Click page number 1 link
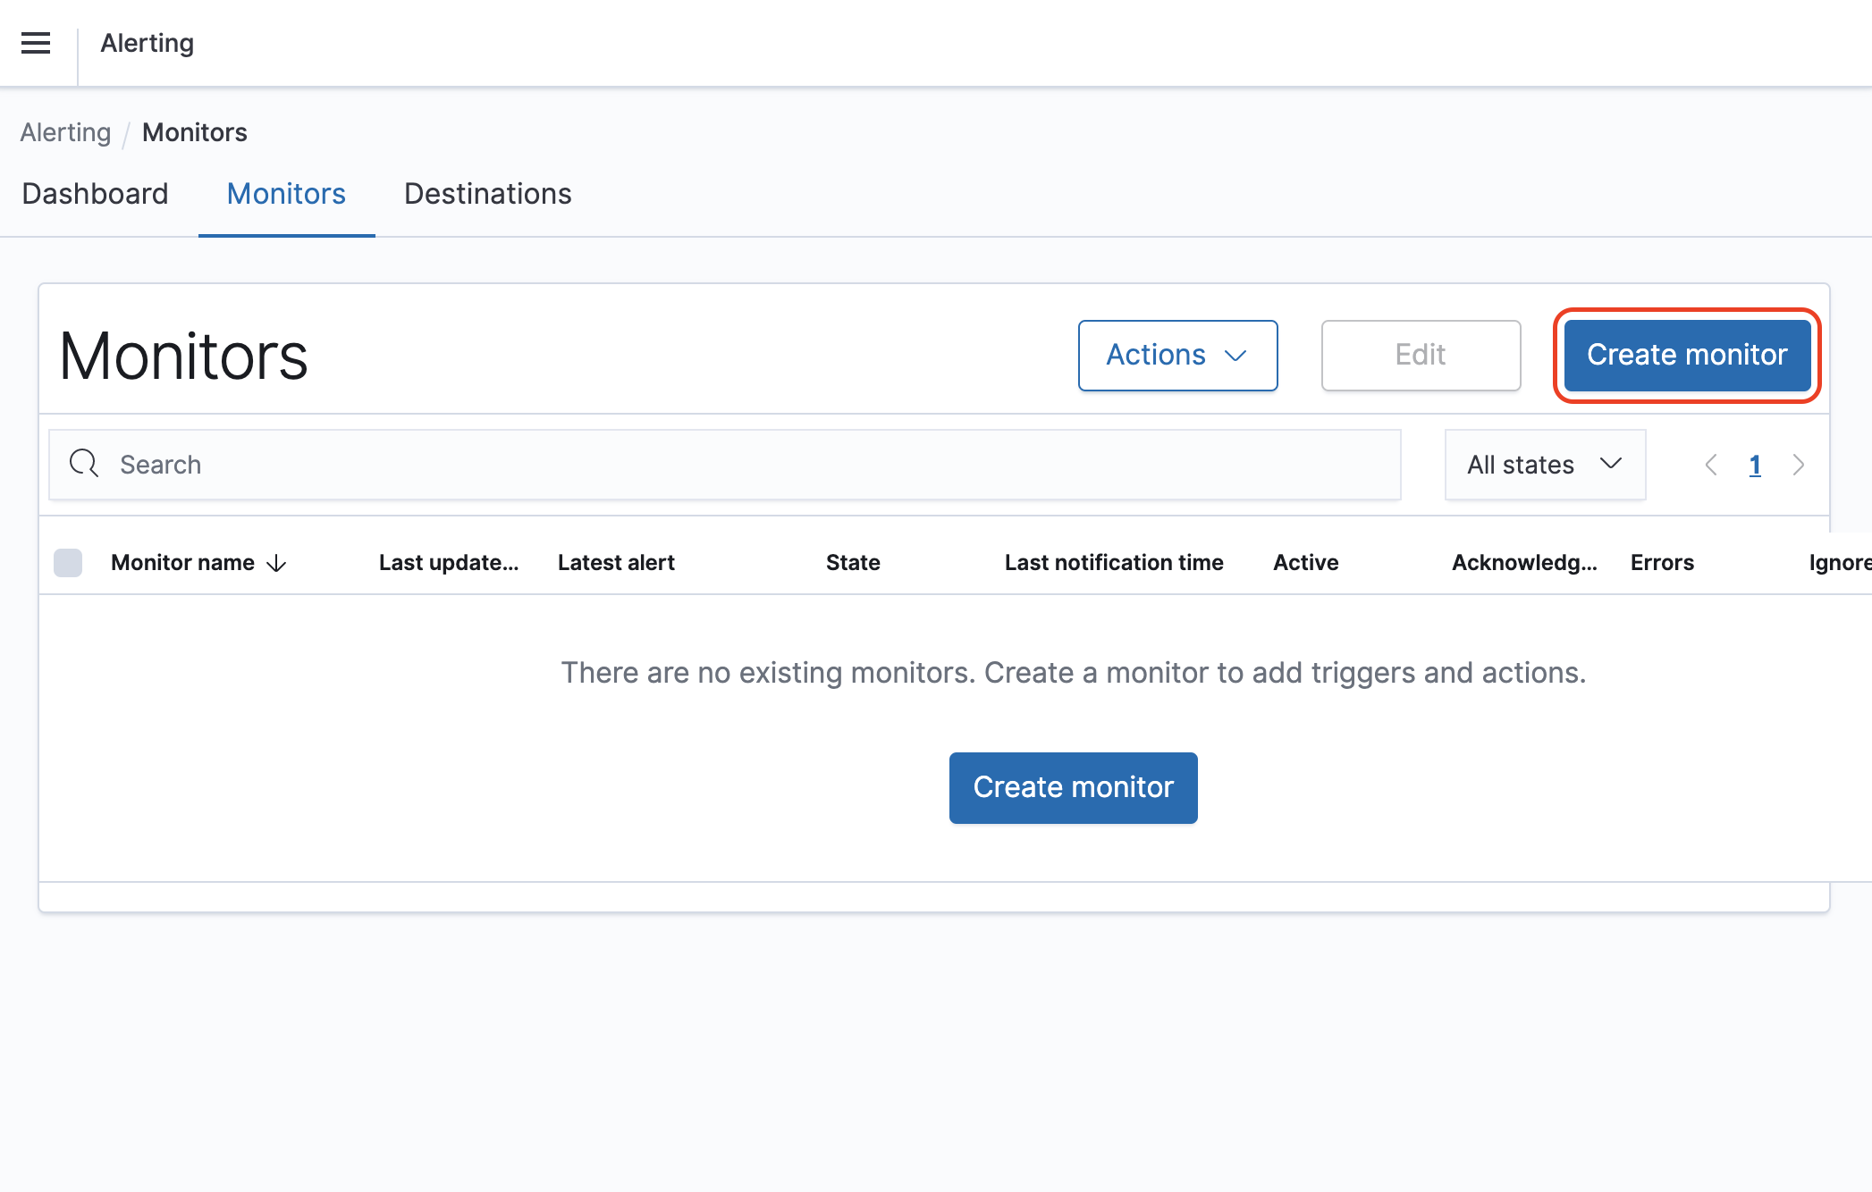Image resolution: width=1872 pixels, height=1192 pixels. pos(1755,465)
